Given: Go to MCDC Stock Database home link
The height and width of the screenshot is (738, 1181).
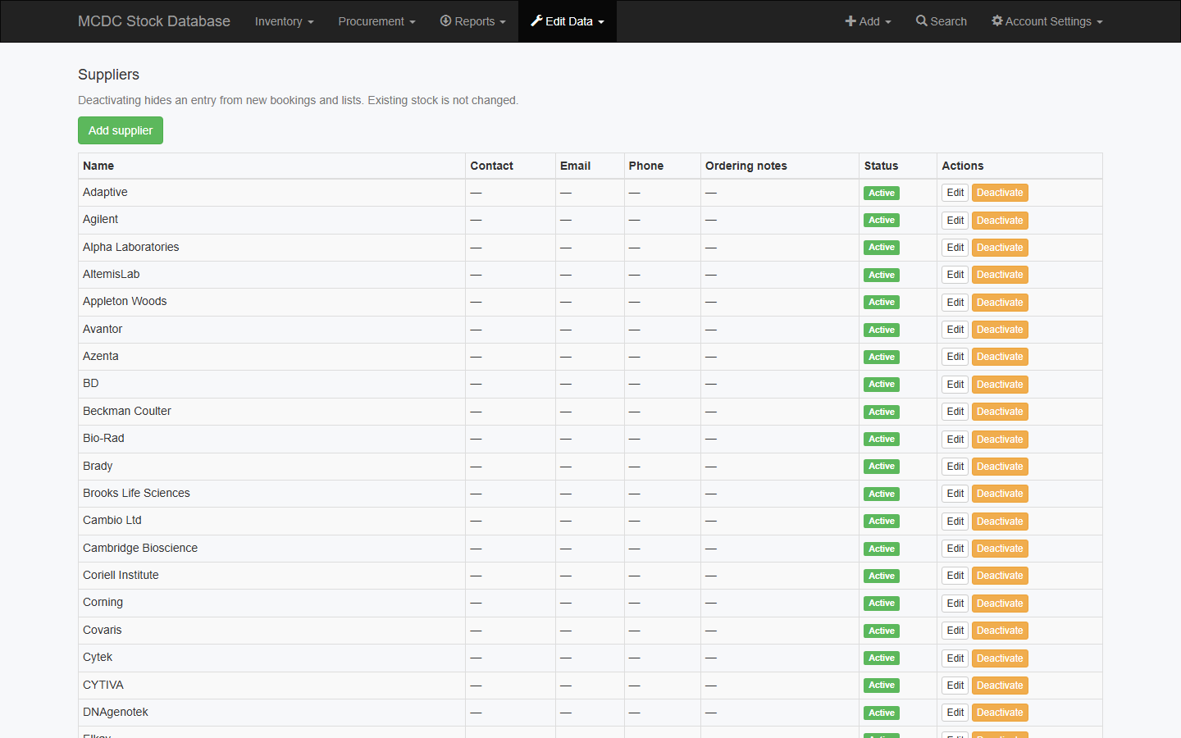Looking at the screenshot, I should click(154, 21).
